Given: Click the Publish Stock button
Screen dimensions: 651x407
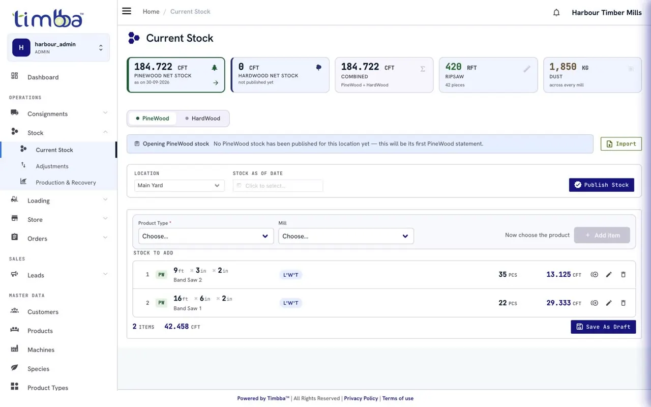Looking at the screenshot, I should 602,185.
